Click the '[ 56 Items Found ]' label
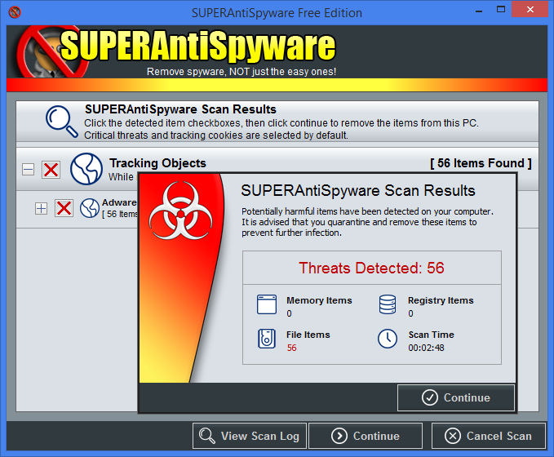 481,163
